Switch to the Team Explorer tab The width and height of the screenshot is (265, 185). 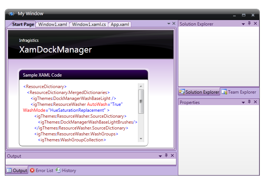239,92
